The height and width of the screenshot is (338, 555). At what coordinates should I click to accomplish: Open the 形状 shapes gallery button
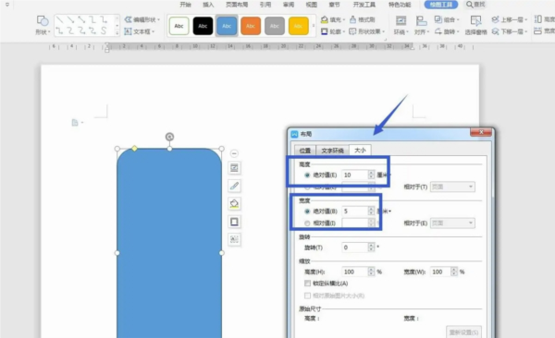[x=43, y=25]
